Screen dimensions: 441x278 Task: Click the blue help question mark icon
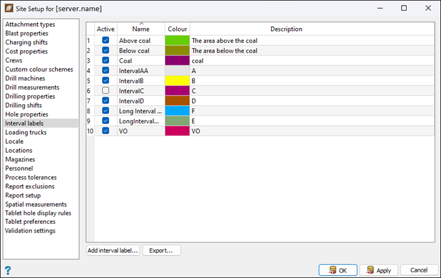(x=8, y=271)
